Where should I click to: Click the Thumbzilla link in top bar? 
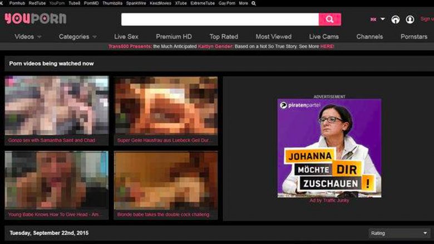112,3
